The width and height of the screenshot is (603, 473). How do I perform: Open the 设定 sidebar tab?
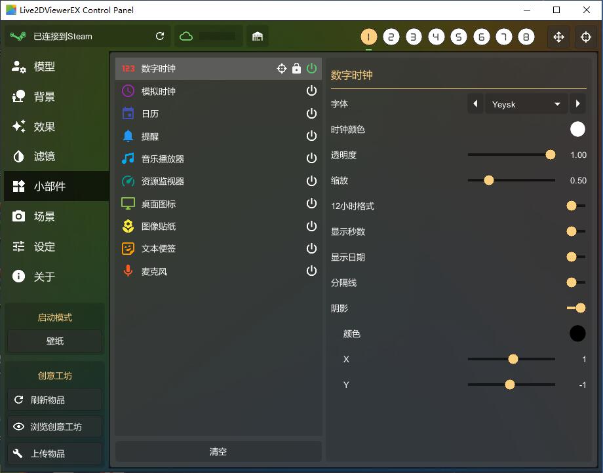(x=56, y=246)
